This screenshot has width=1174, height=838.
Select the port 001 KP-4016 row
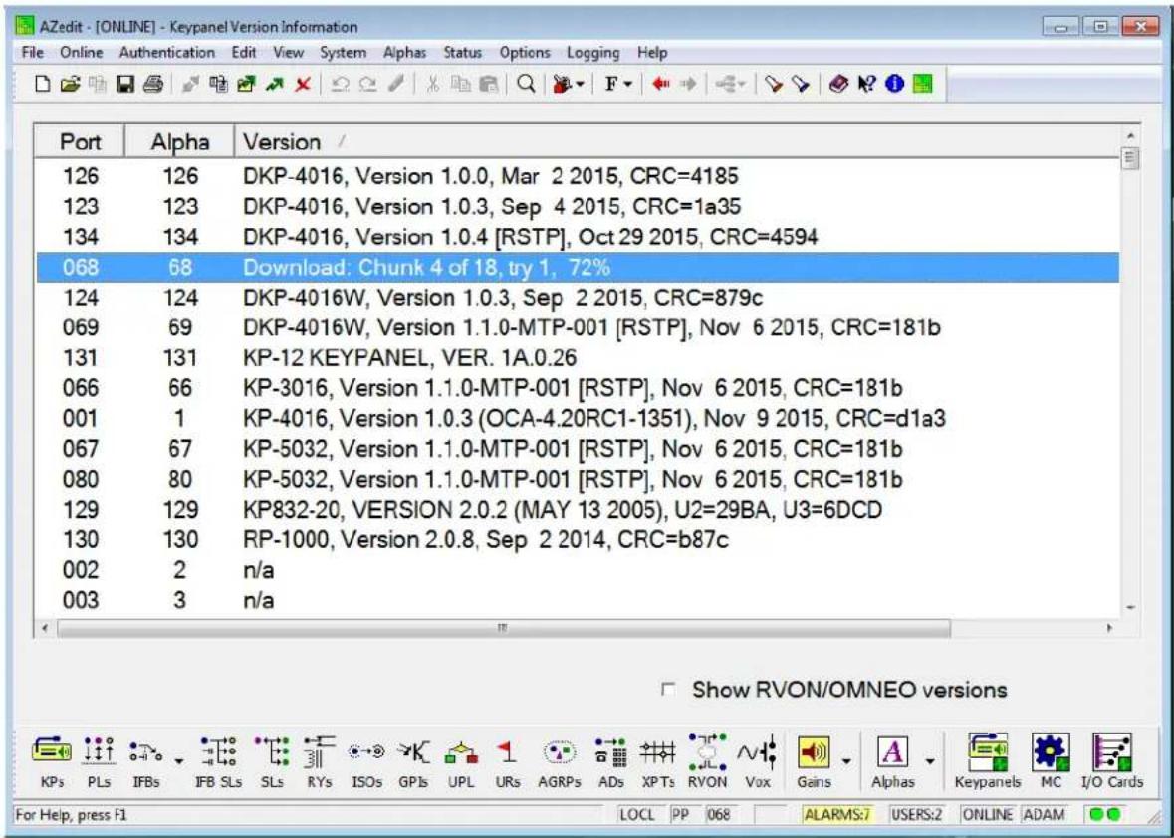tap(578, 418)
